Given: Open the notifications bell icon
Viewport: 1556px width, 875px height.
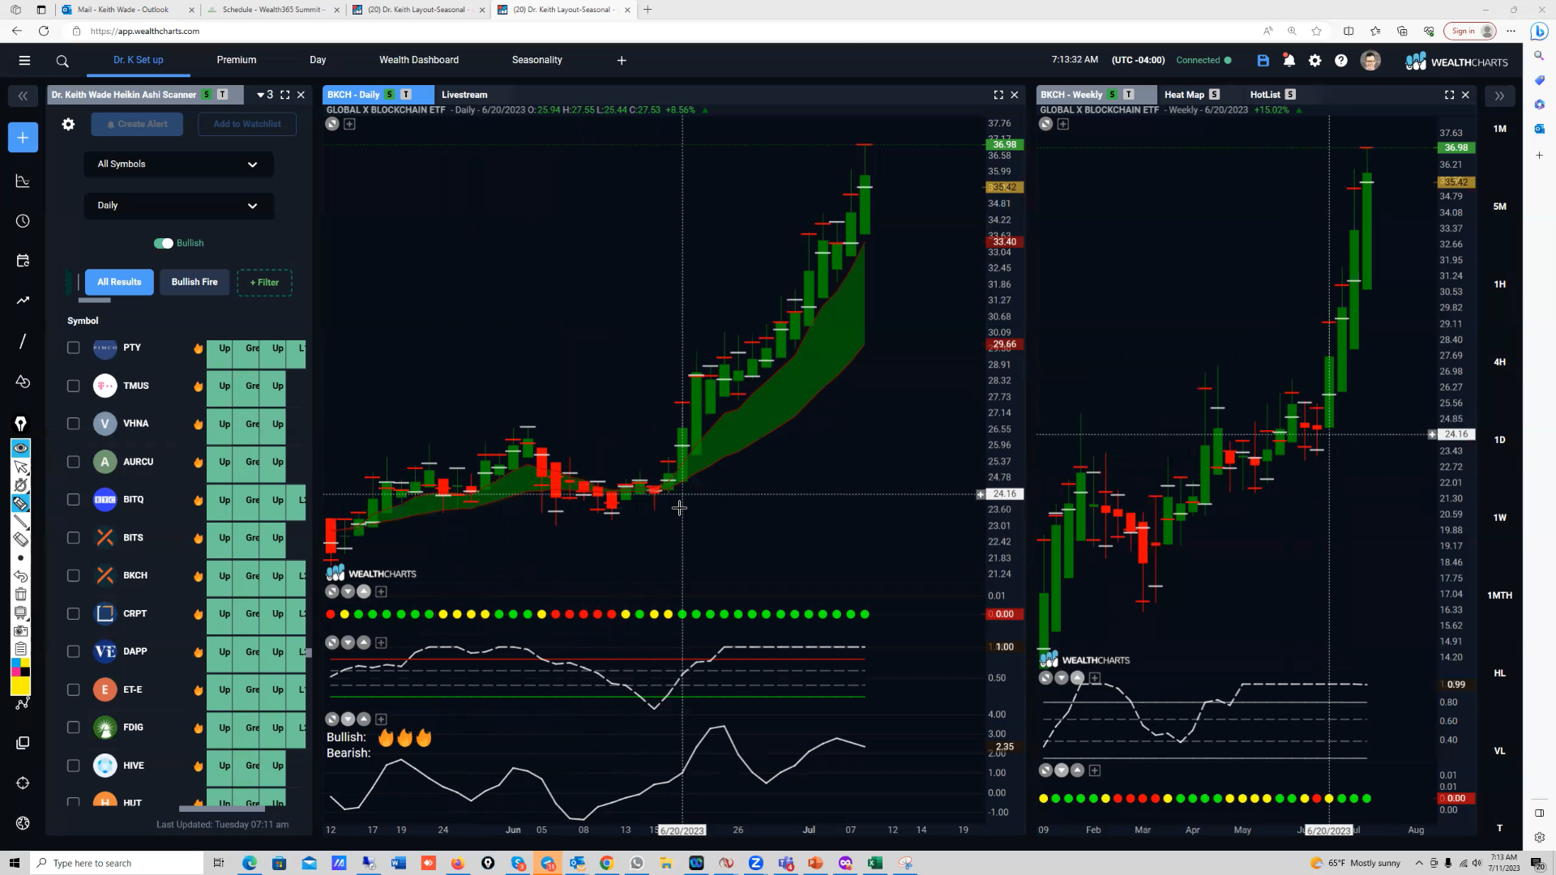Looking at the screenshot, I should tap(1289, 61).
